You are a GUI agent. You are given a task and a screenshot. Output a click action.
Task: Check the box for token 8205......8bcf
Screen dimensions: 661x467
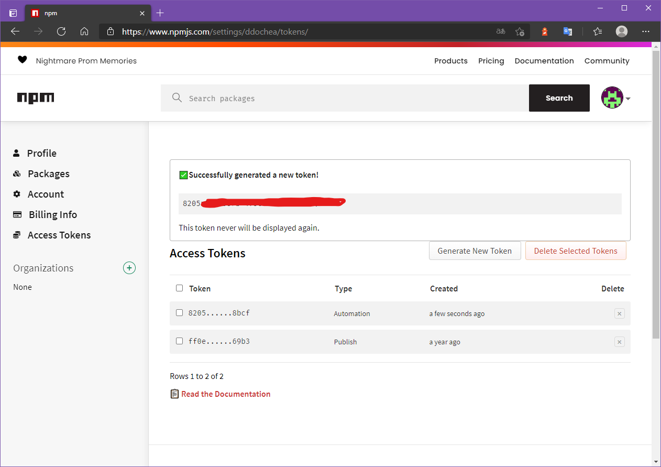[x=179, y=312]
